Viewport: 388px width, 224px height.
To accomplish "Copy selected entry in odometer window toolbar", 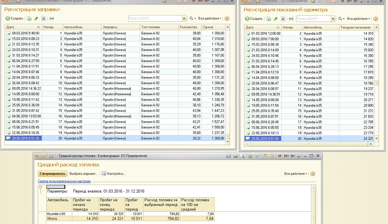I will (x=269, y=19).
